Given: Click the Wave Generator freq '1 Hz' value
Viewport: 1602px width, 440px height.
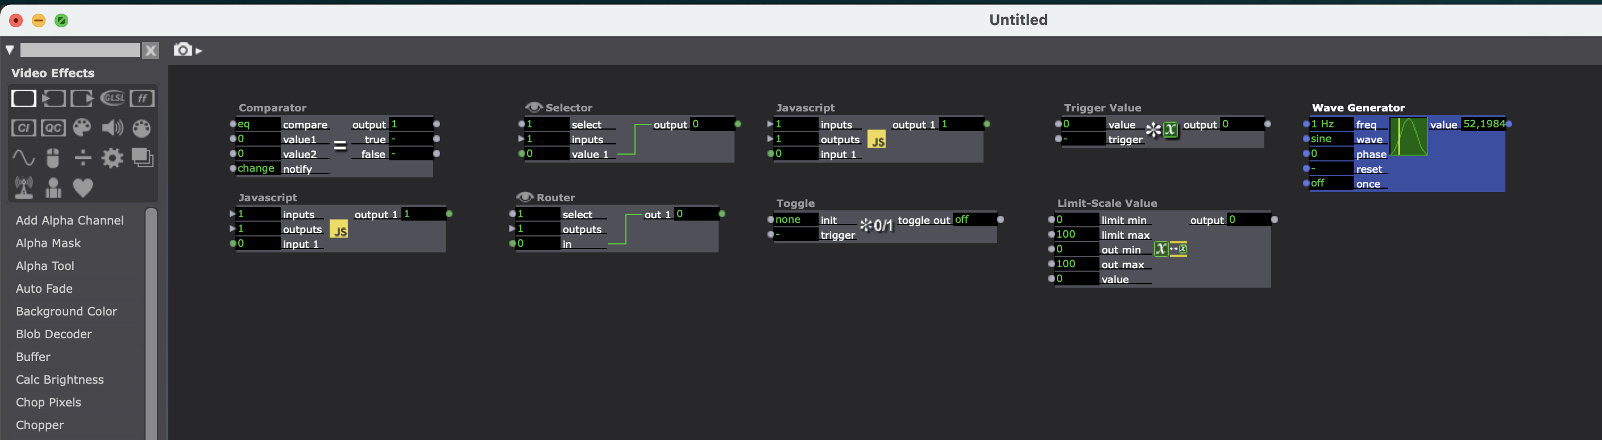Looking at the screenshot, I should point(1332,124).
